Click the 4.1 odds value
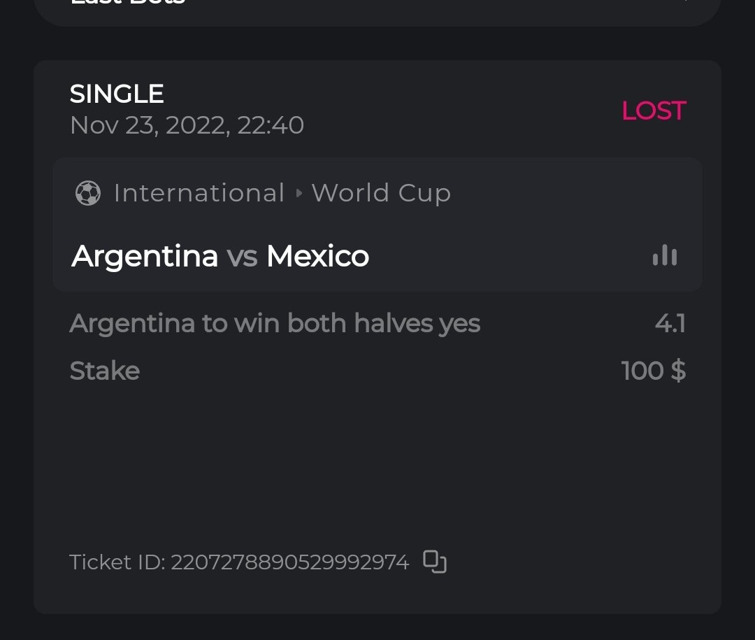 point(670,324)
